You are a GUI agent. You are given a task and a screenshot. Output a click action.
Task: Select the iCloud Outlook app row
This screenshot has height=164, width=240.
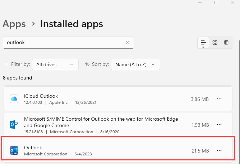pos(108,99)
